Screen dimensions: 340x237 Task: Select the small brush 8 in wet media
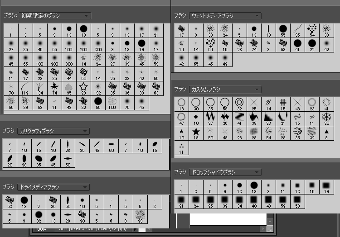click(268, 45)
